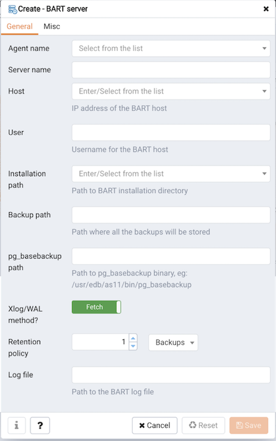This screenshot has height=441, width=276.
Task: Switch to the General tab
Action: pyautogui.click(x=20, y=26)
